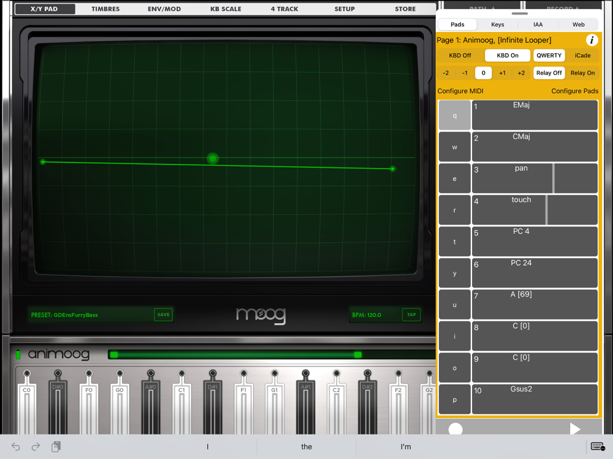Open the STORE tab
This screenshot has width=613, height=459.
[405, 9]
